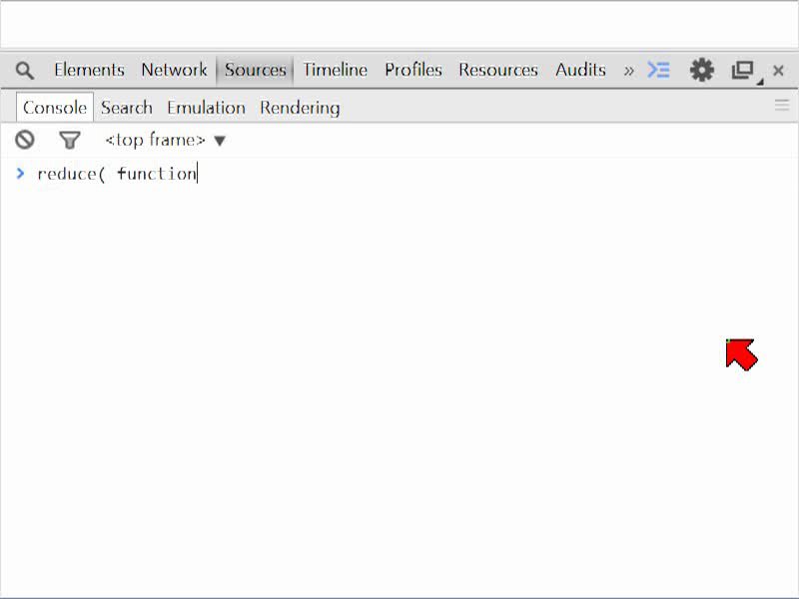Open DevTools settings gear
Image resolution: width=799 pixels, height=599 pixels.
(702, 70)
